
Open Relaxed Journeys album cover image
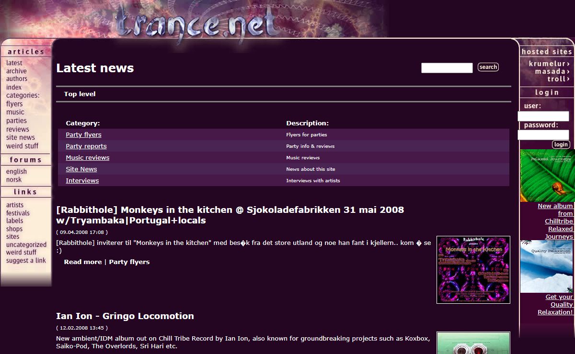(547, 176)
